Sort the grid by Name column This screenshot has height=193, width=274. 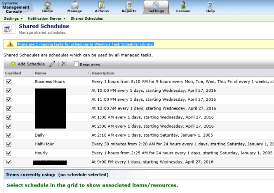(x=40, y=73)
